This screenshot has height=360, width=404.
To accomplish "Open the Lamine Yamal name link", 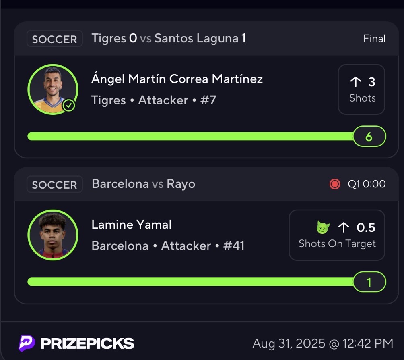I will click(132, 224).
